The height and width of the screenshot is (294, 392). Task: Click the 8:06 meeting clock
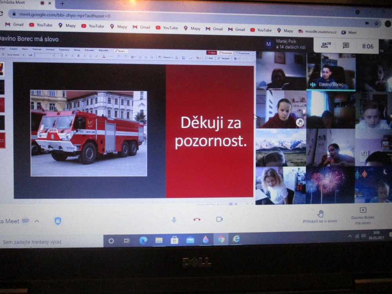[x=368, y=46]
